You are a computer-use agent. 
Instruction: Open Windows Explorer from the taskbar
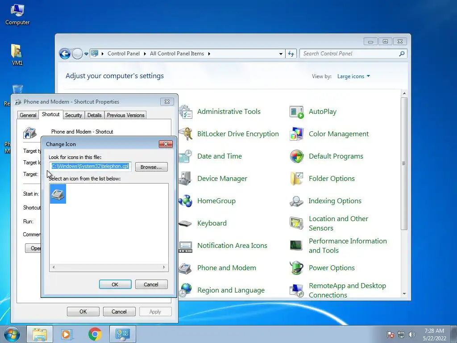point(40,334)
